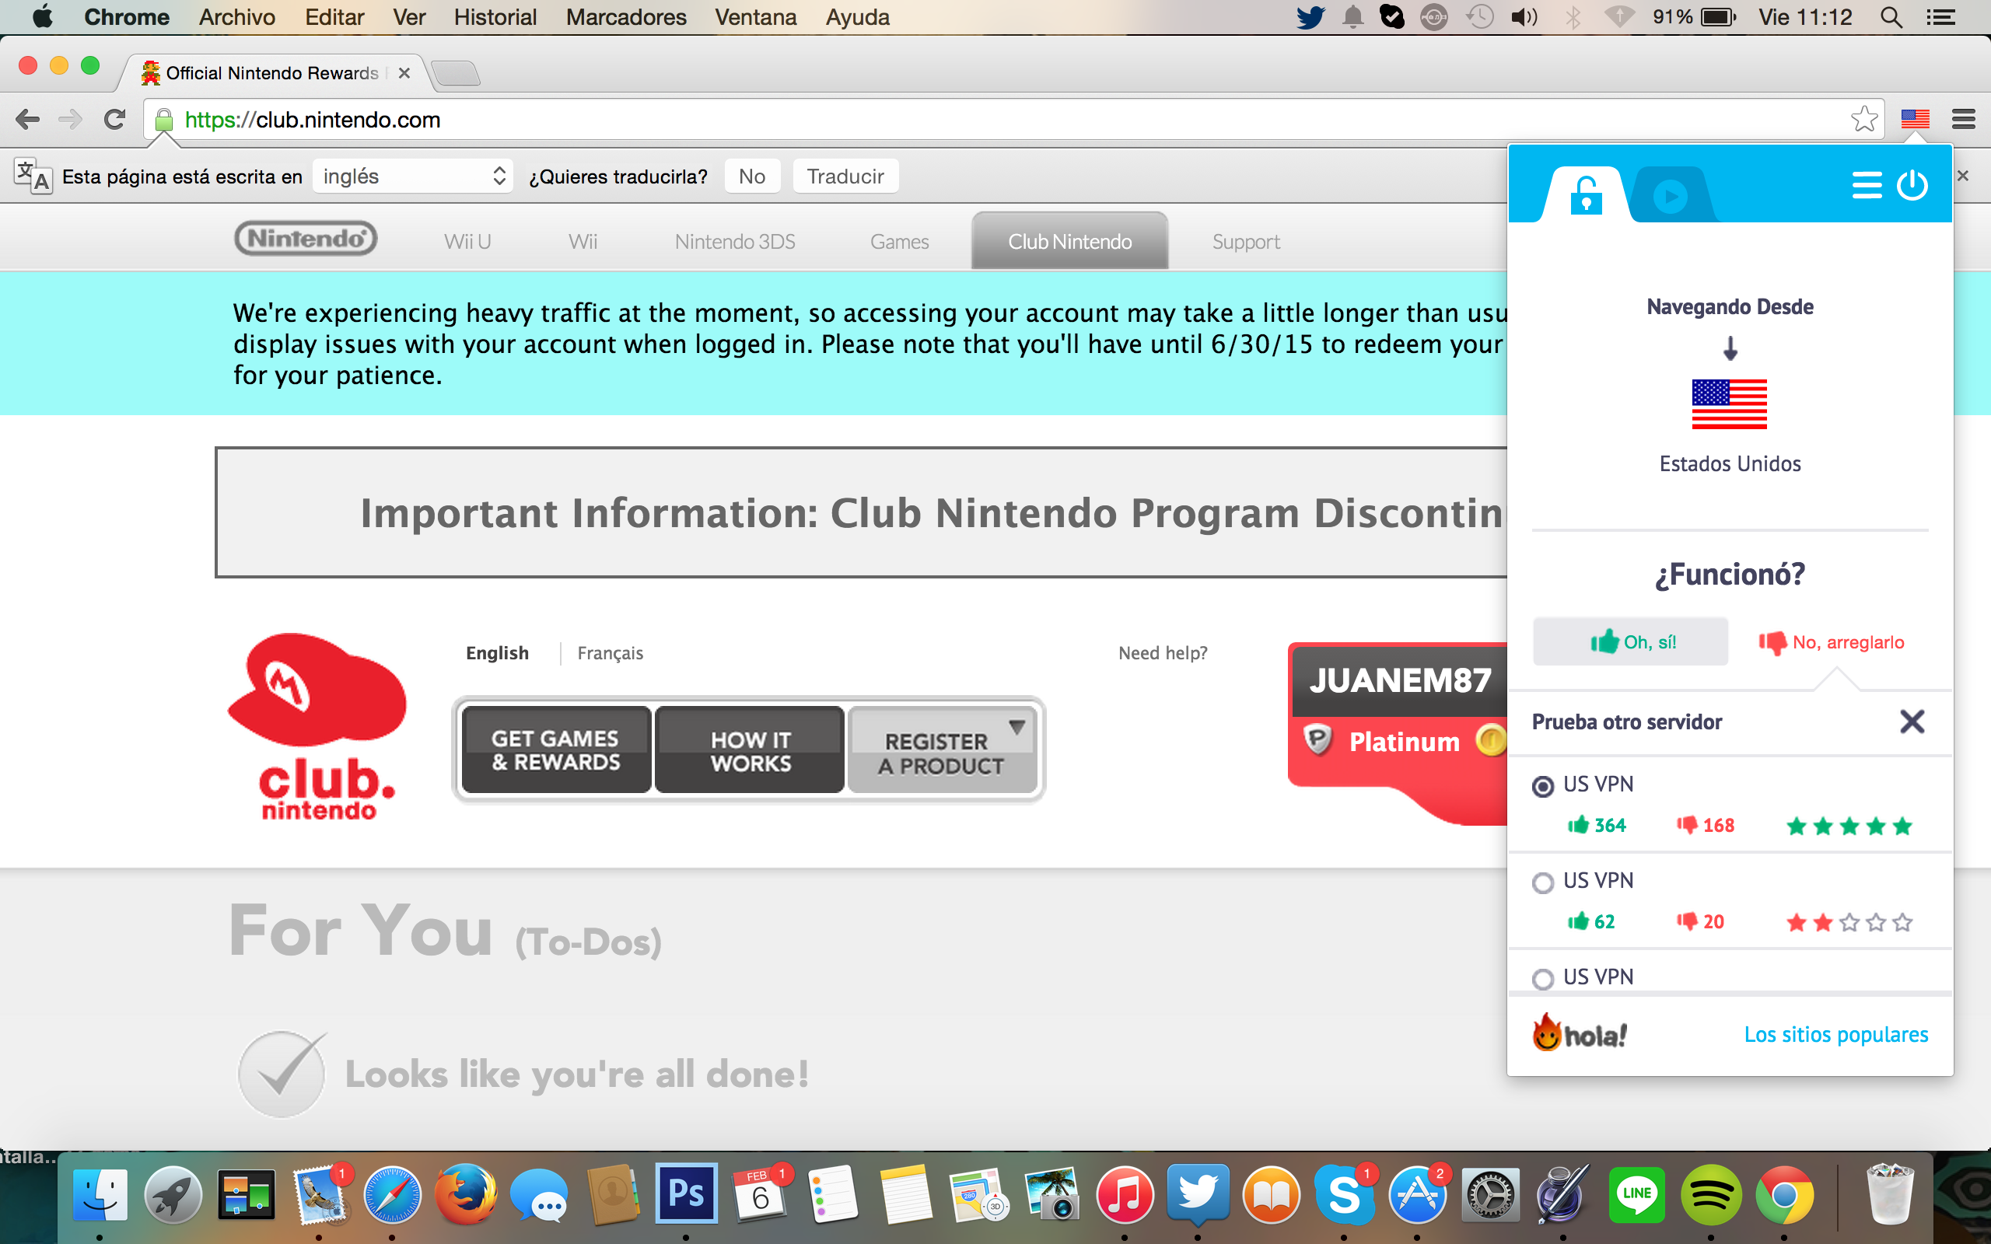This screenshot has width=1991, height=1244.
Task: Open a new tab
Action: coord(456,73)
